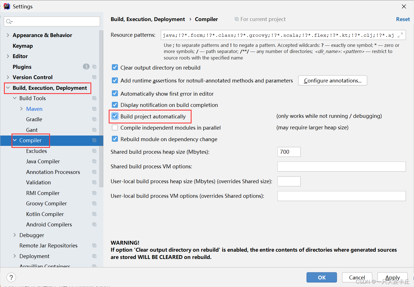Click Build, Execution, Deployment breadcrumb
This screenshot has width=414, height=287.
coord(148,19)
